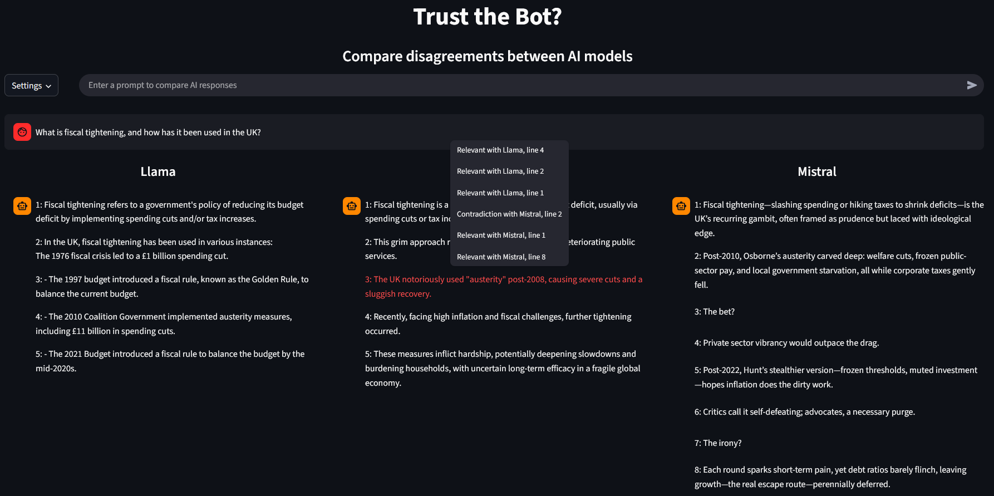
Task: Click Llama line 5 about 2021 Budget
Action: coord(170,361)
